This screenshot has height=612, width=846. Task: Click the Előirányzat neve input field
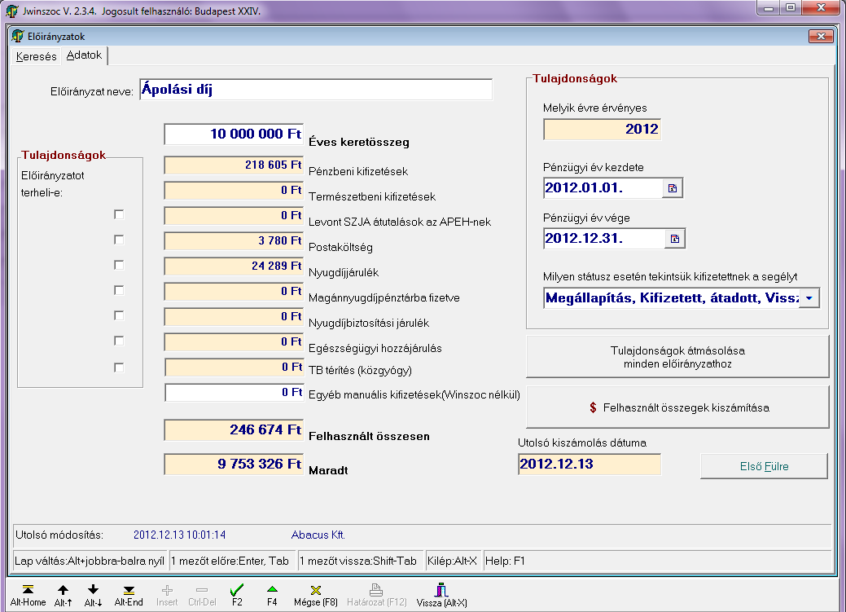(x=316, y=90)
